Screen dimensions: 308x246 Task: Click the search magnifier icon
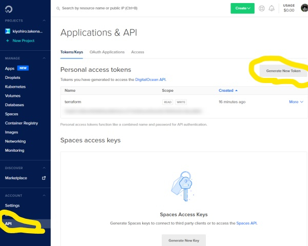click(x=58, y=8)
